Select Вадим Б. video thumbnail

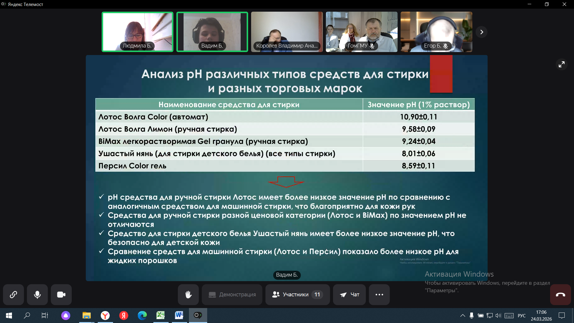[212, 32]
